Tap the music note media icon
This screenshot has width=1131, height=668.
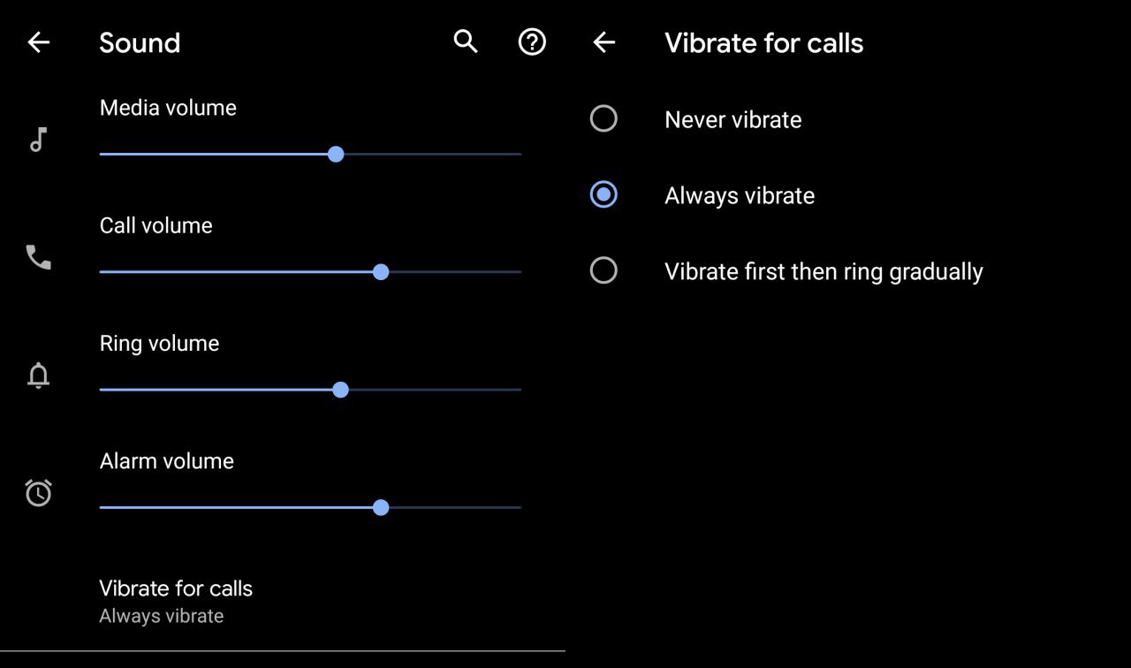[x=38, y=140]
